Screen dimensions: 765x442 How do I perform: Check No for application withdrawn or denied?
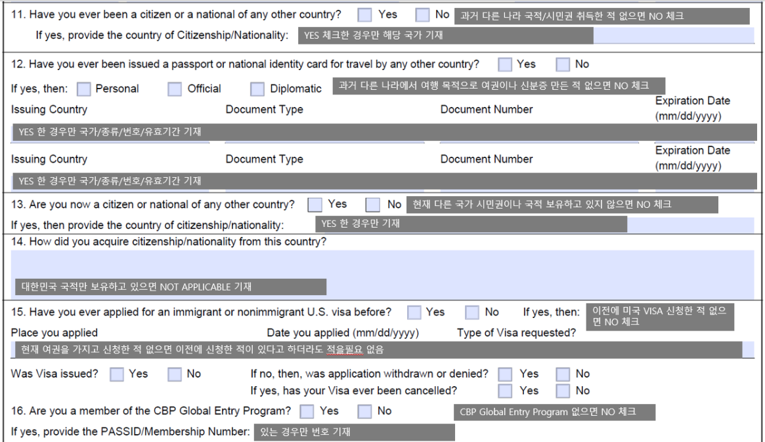click(563, 374)
